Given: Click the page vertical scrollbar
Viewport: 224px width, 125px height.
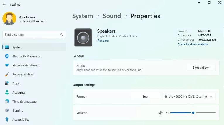Looking at the screenshot, I should [223, 57].
